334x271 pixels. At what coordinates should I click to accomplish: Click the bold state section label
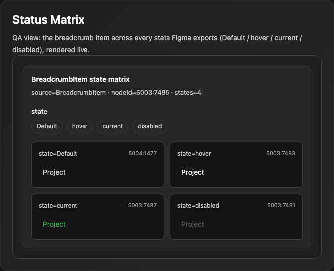(x=39, y=112)
